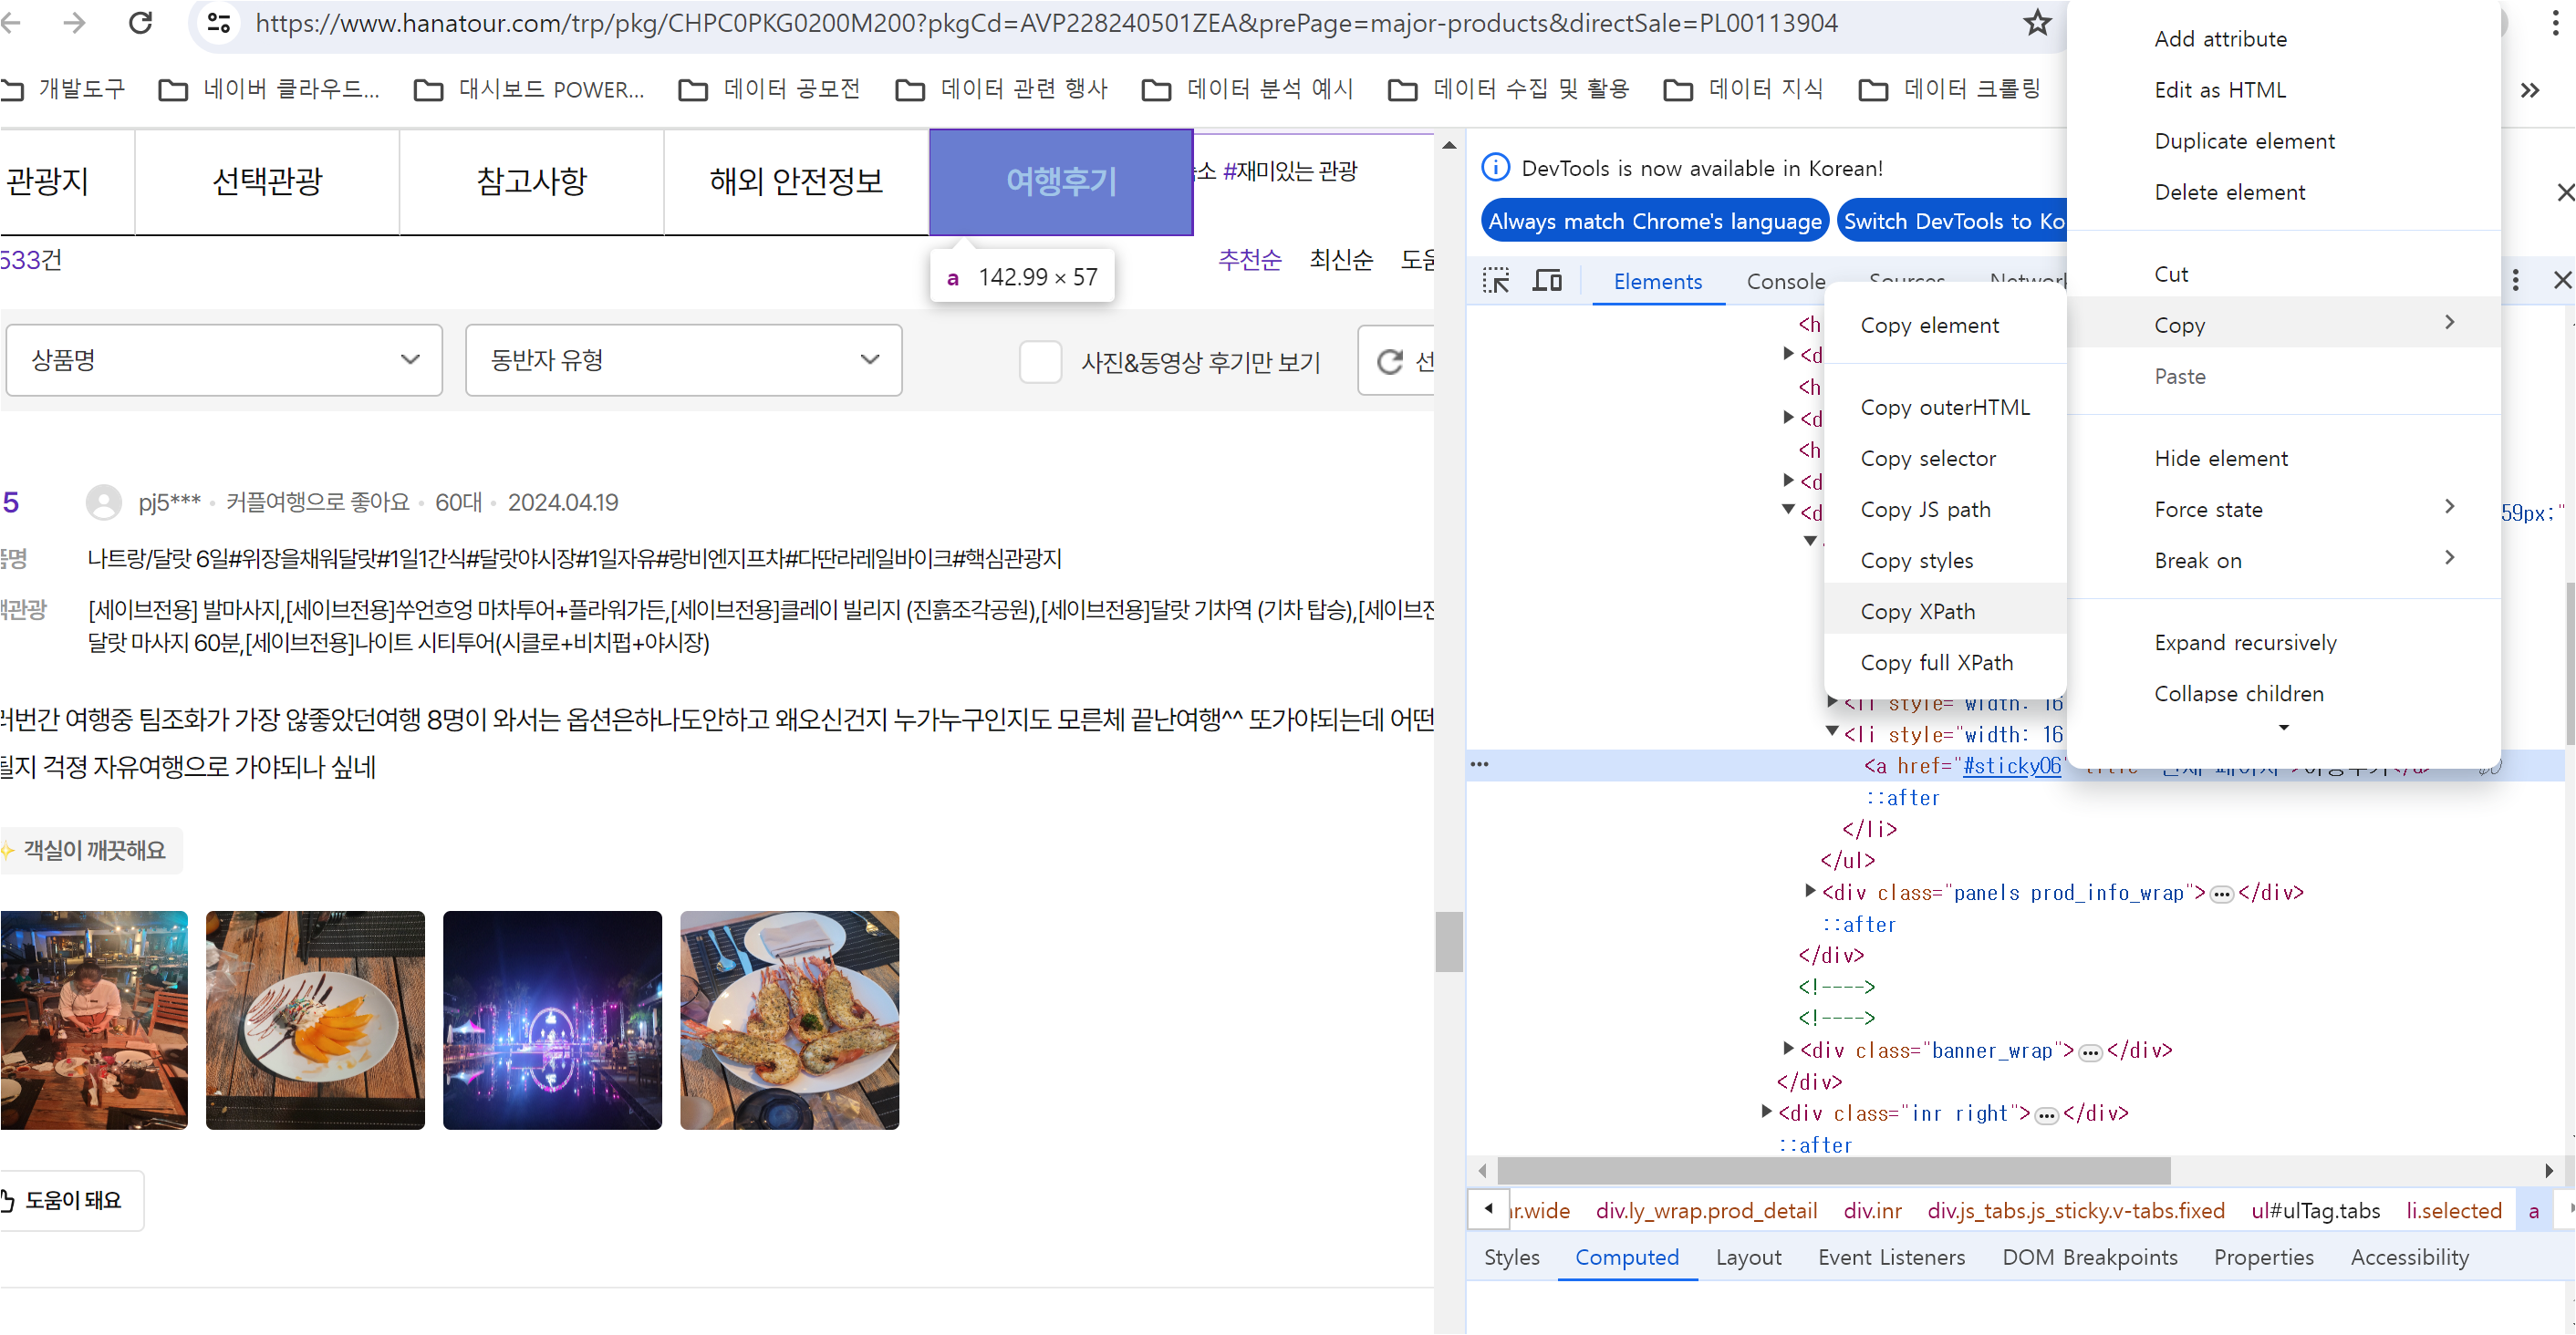The height and width of the screenshot is (1335, 2576).
Task: Expand the panels prod_info_wrap div node
Action: pyautogui.click(x=1810, y=890)
